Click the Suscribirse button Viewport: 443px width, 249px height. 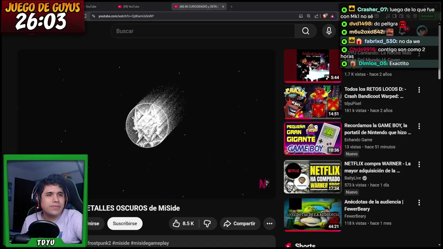click(125, 223)
